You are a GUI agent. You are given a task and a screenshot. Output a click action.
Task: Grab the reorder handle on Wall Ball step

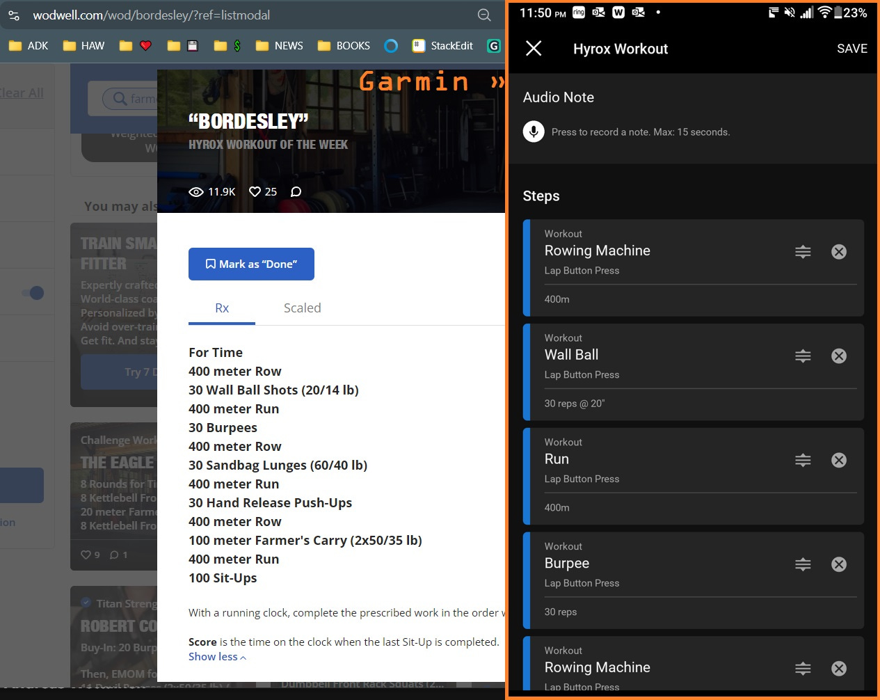coord(803,356)
